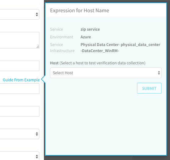170x160 pixels.
Task: Expand the topmost dropdown in the left form
Action: (20, 14)
